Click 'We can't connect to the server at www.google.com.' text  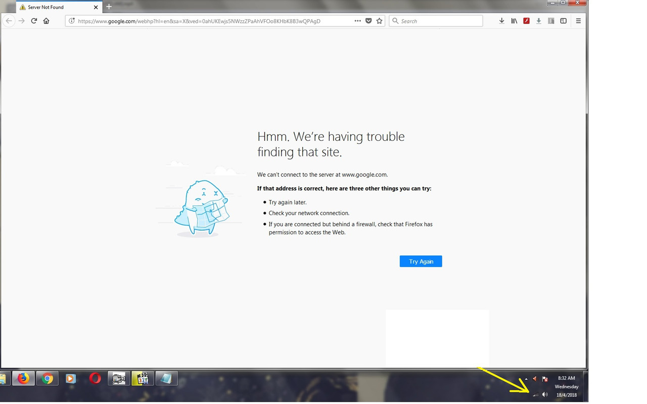322,175
